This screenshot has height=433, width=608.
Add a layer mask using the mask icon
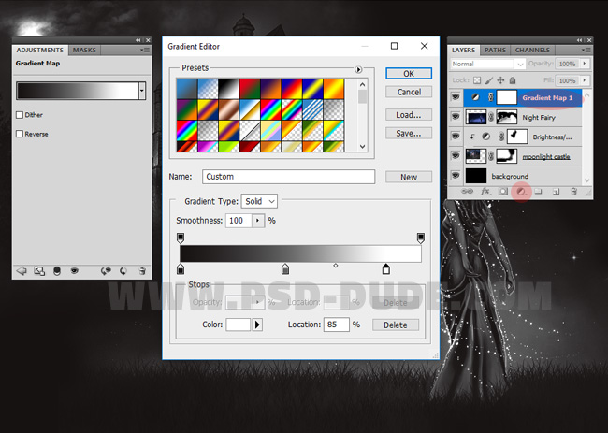point(502,192)
